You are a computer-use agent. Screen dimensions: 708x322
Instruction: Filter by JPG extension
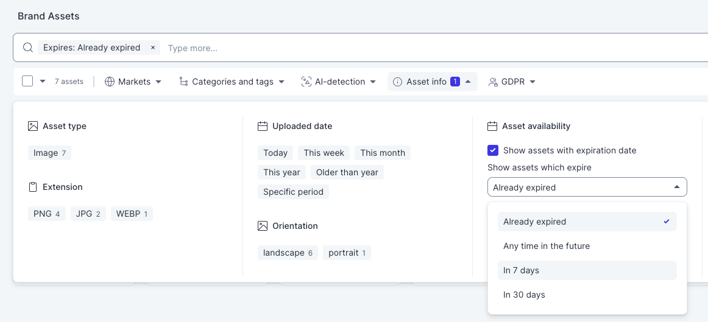[88, 214]
